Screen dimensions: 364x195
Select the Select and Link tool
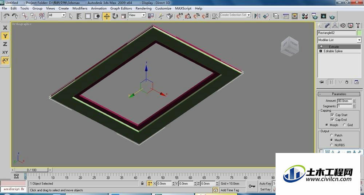pyautogui.click(x=25, y=16)
